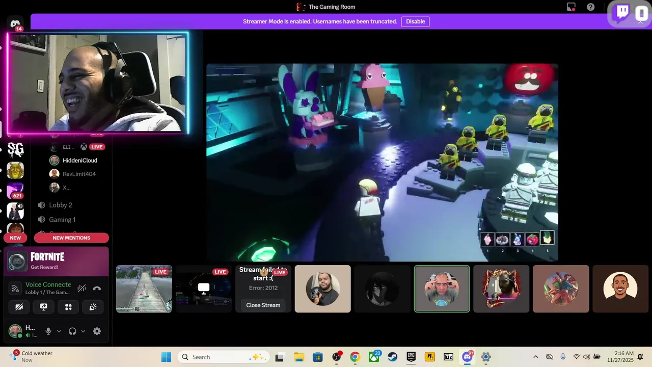Open Wi-Fi network quick settings
Viewport: 652px width, 367px height.
pos(577,357)
